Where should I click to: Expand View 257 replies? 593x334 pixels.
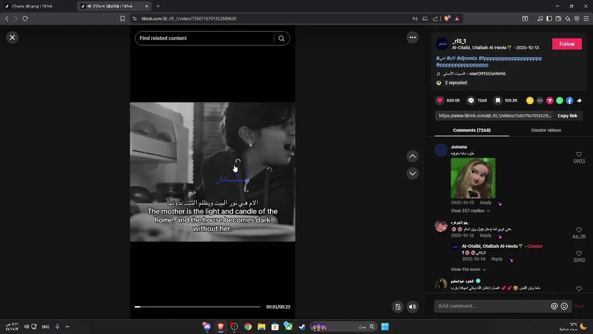470,211
